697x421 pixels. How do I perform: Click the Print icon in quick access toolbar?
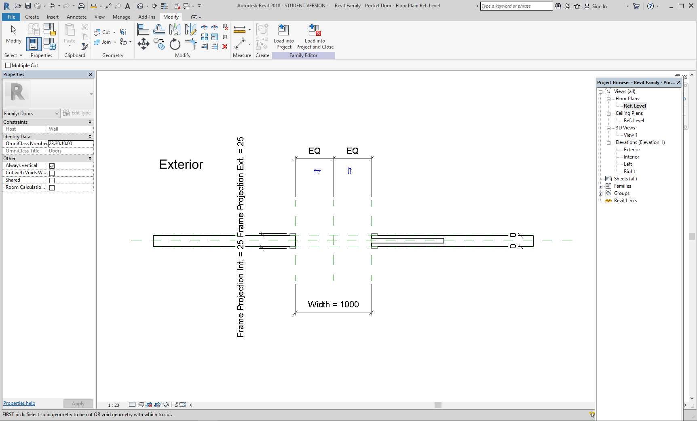coord(81,6)
